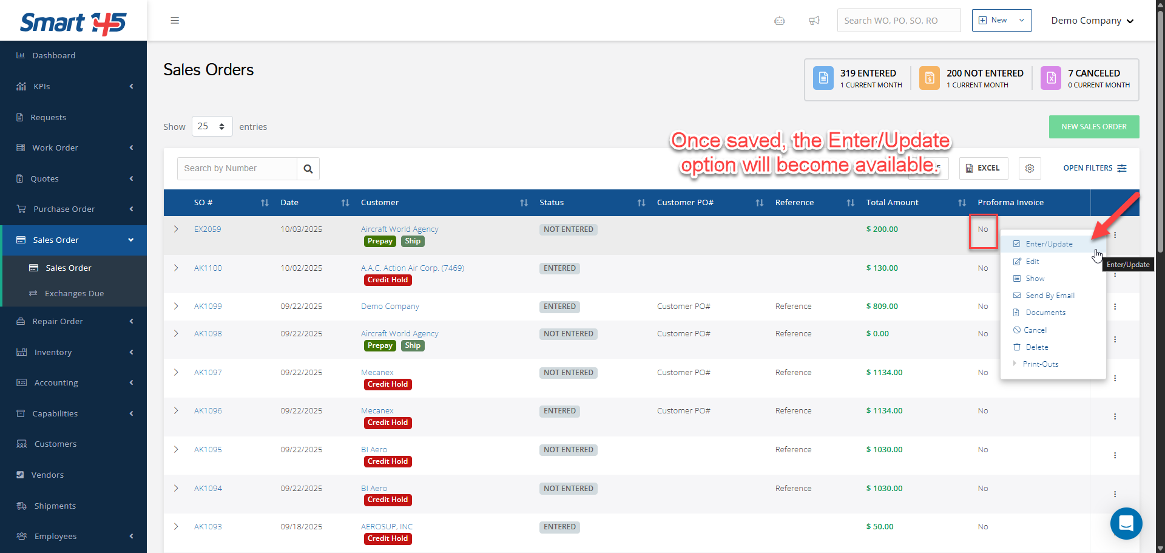
Task: Open the chat support bubble
Action: click(x=1126, y=523)
